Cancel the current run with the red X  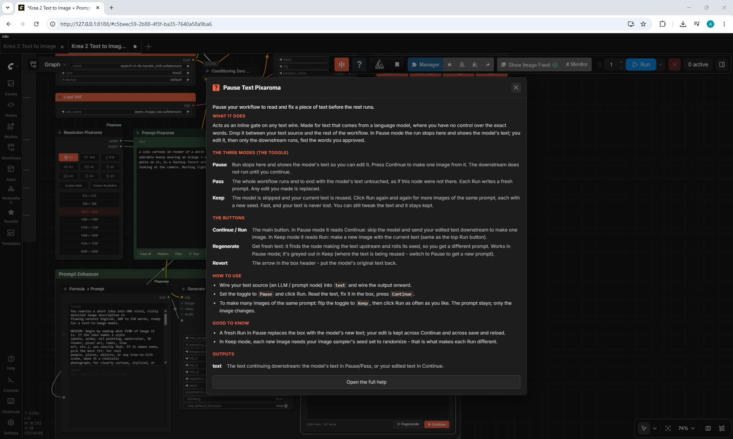coord(674,64)
